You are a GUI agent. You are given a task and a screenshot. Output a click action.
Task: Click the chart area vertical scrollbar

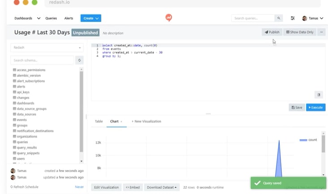pos(323,144)
